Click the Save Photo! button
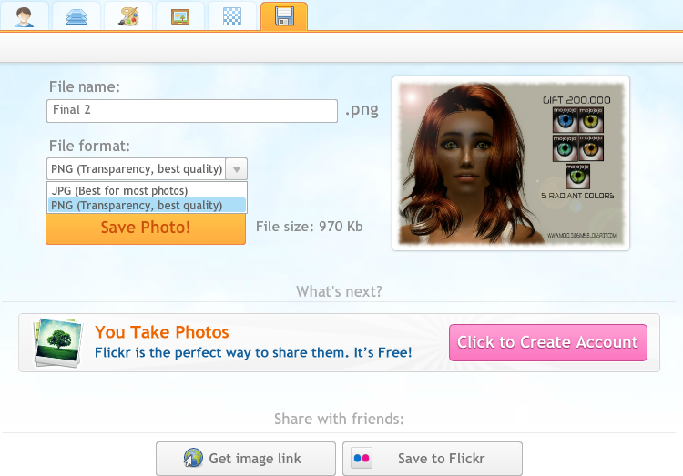This screenshot has height=476, width=683. (146, 228)
